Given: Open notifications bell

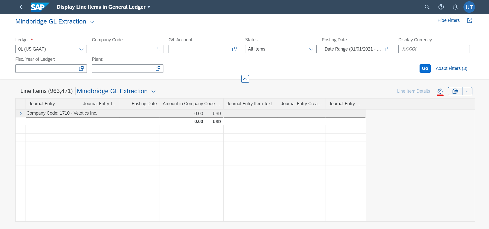Looking at the screenshot, I should (455, 7).
